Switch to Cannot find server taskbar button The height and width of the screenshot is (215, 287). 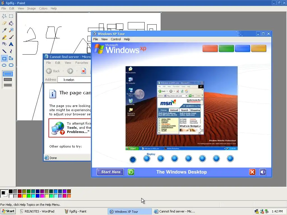(x=175, y=211)
